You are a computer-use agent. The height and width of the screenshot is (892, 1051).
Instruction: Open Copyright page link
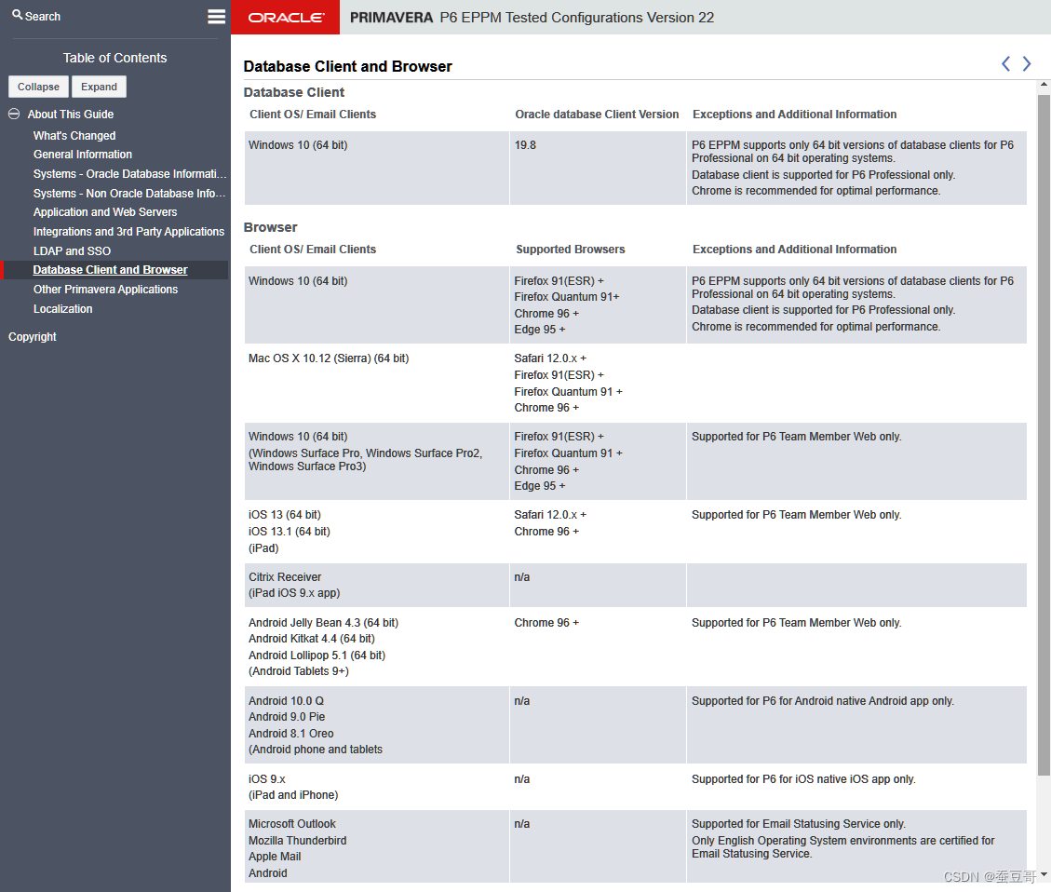click(x=33, y=336)
